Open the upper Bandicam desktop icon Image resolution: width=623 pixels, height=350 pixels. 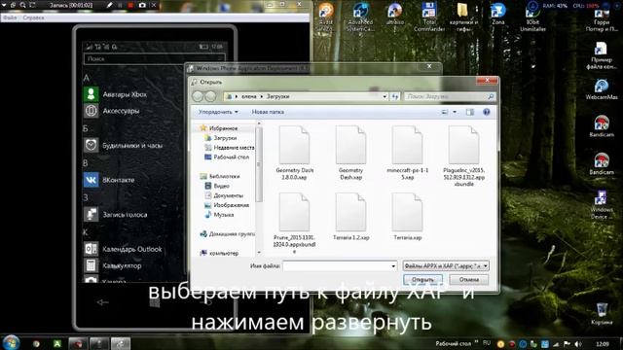tap(602, 126)
